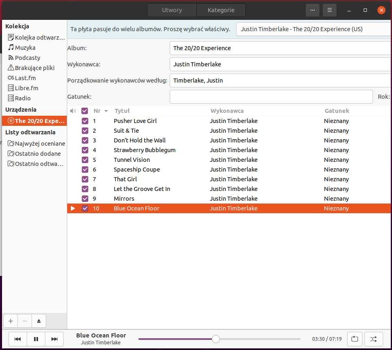Uncheck Let the Groove Get In track
This screenshot has width=392, height=350.
pos(85,189)
